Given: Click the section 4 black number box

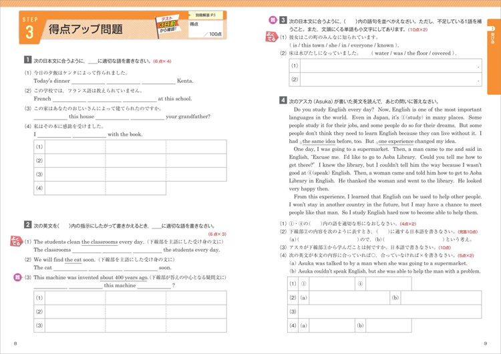Looking at the screenshot, I should 283,100.
